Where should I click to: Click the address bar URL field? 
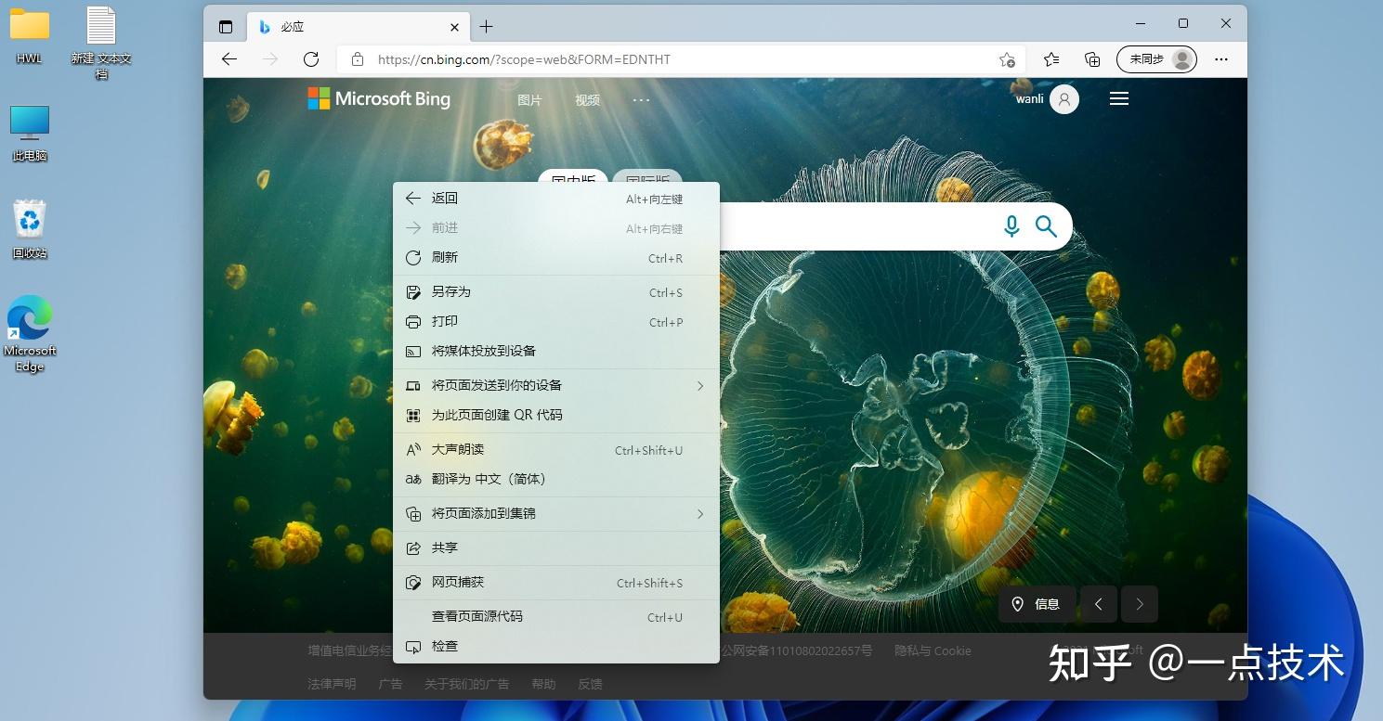pyautogui.click(x=683, y=59)
